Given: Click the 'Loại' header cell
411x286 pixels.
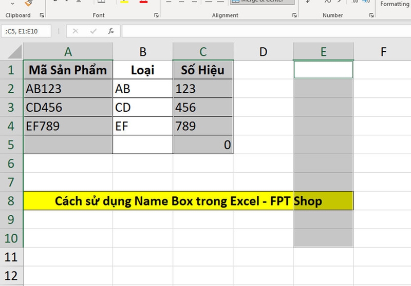Looking at the screenshot, I should pos(143,70).
